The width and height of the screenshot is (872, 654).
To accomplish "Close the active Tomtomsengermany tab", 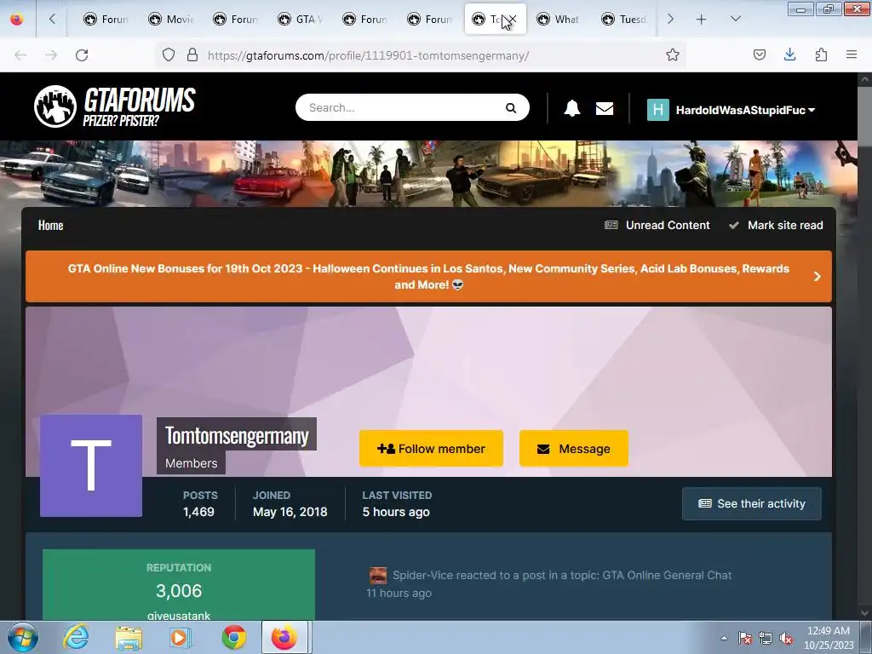I will pos(513,19).
